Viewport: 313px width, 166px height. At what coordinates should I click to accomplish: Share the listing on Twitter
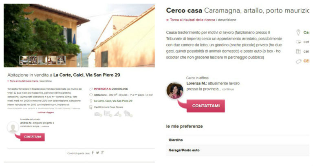(97, 153)
